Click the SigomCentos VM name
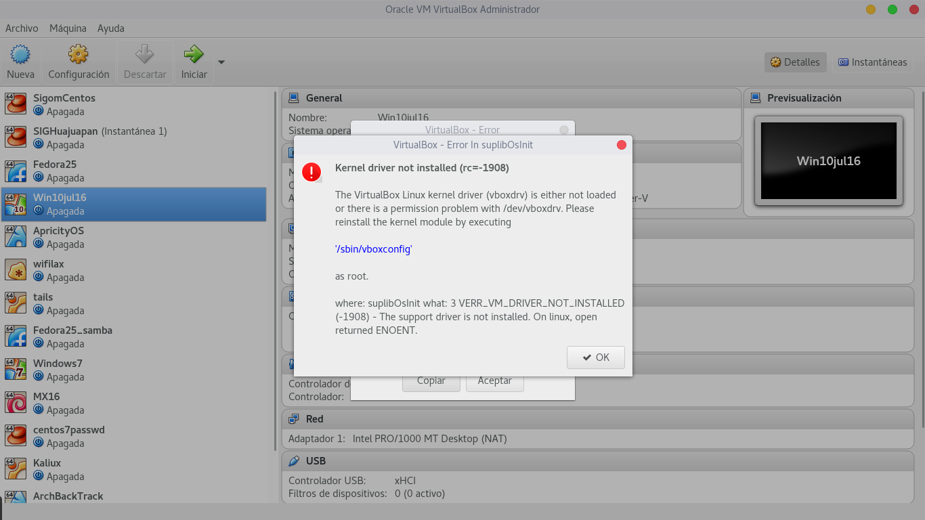Screen dimensions: 925x520 64,98
